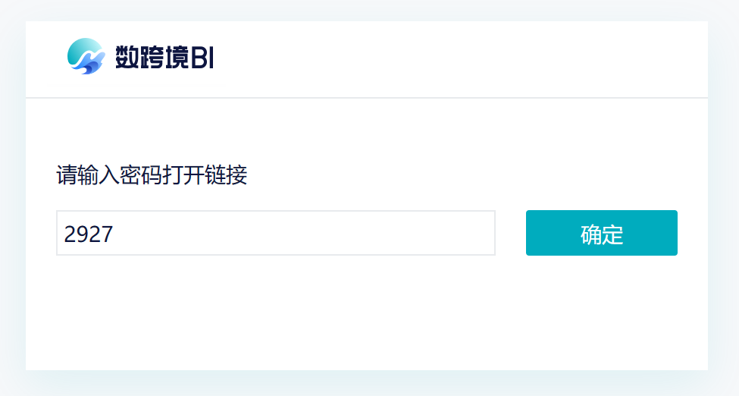This screenshot has width=739, height=396.
Task: Click the word 链接 in the prompt
Action: tap(228, 176)
